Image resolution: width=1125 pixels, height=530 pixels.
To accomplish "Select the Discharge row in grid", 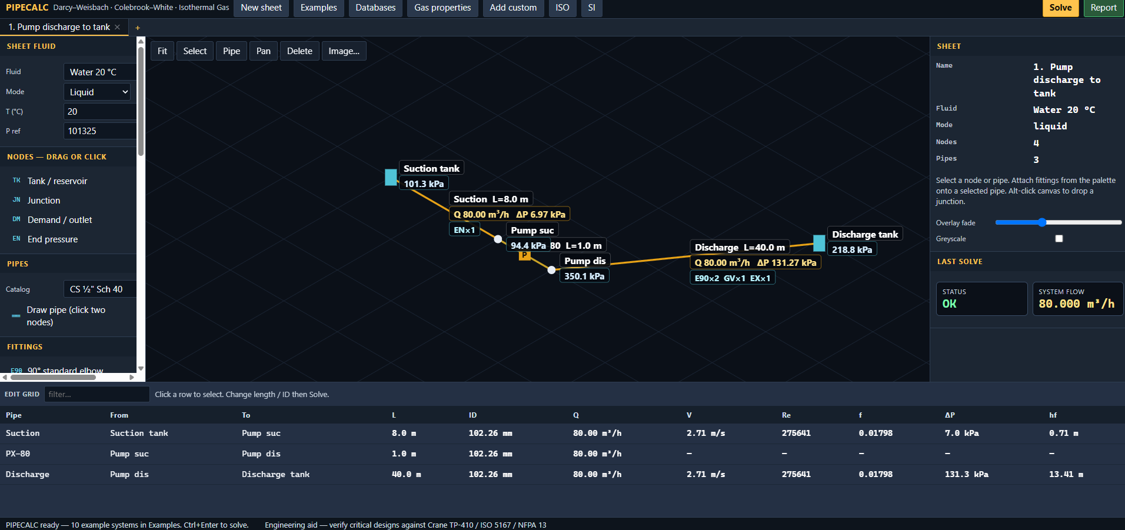I will pyautogui.click(x=562, y=475).
